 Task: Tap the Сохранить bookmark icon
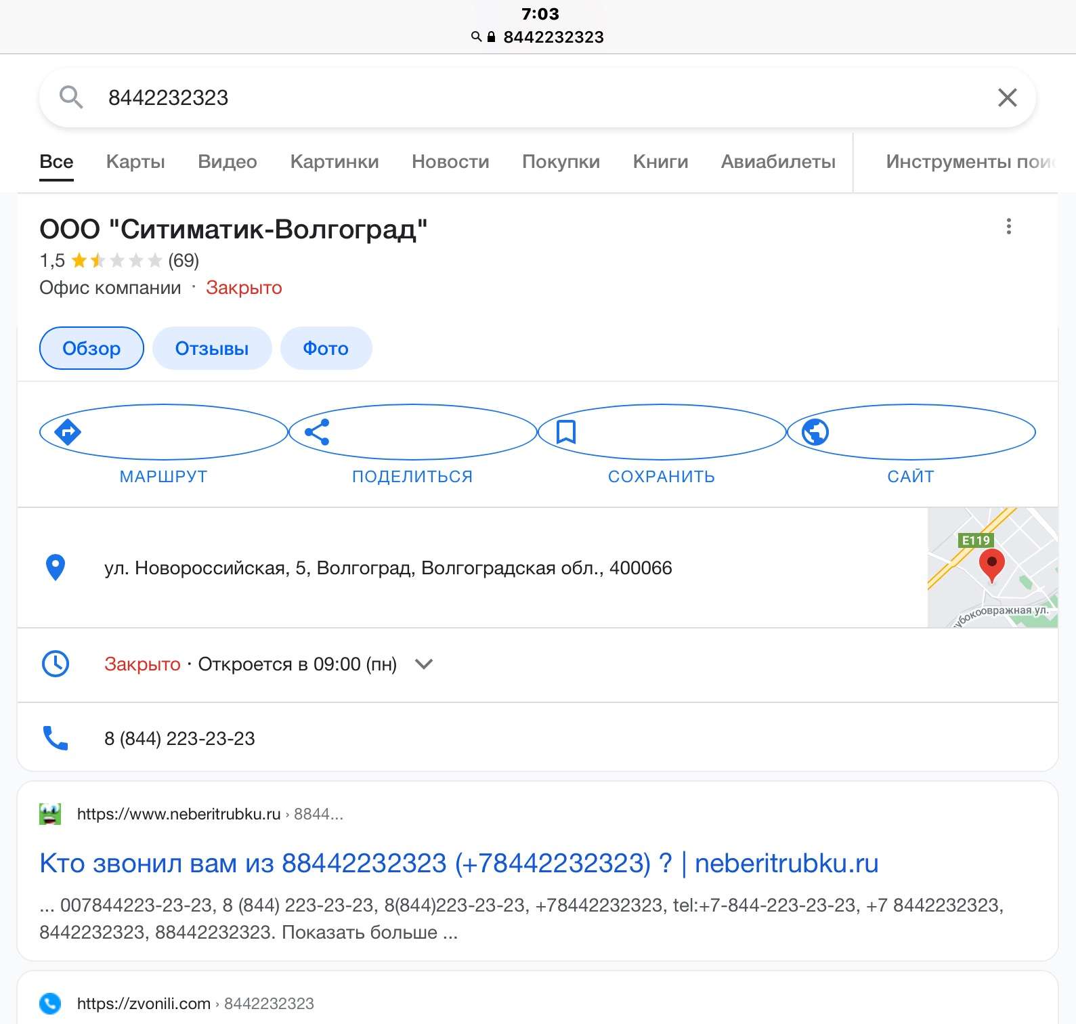click(566, 432)
